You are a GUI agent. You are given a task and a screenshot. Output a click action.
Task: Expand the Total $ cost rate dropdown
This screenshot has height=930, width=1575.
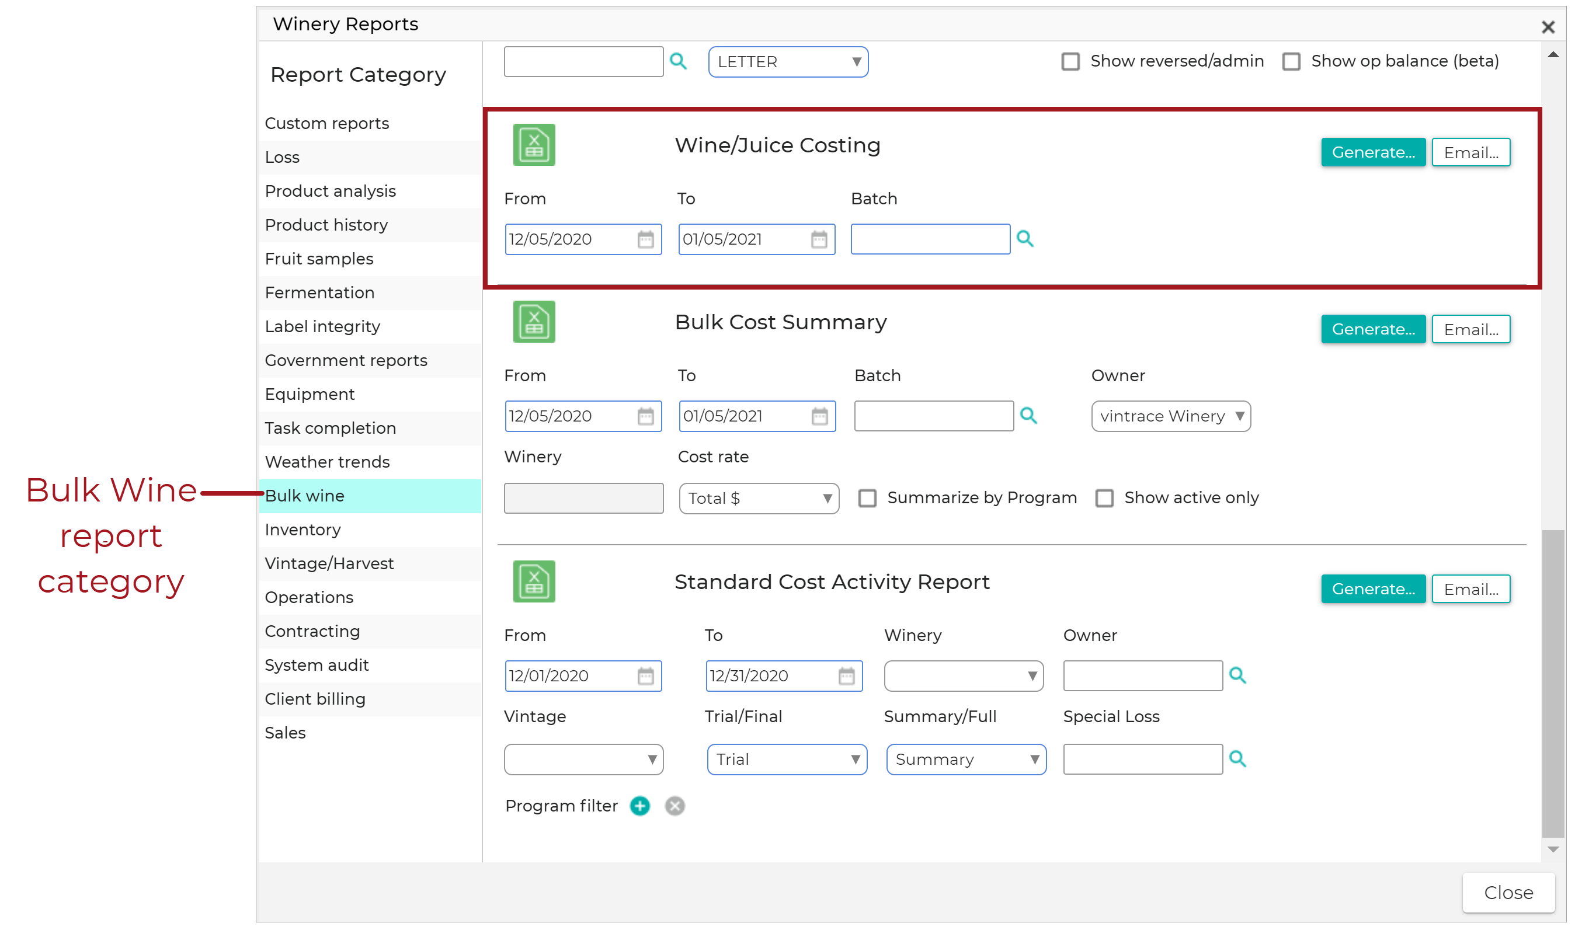759,498
